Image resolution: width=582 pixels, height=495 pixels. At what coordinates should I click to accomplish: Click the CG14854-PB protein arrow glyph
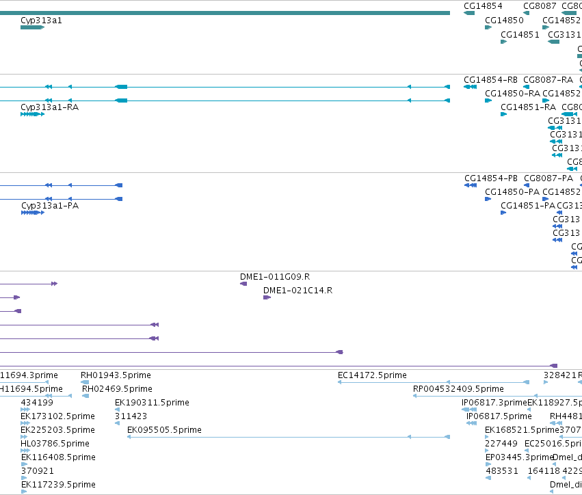tap(471, 185)
